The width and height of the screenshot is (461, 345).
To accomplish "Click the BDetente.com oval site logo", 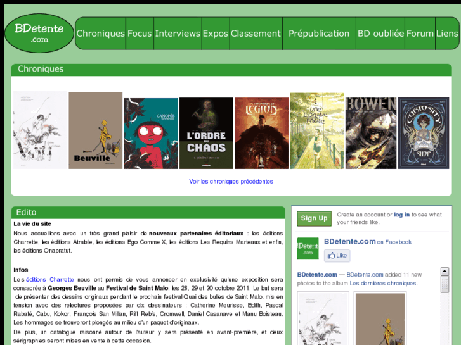I will pos(39,33).
